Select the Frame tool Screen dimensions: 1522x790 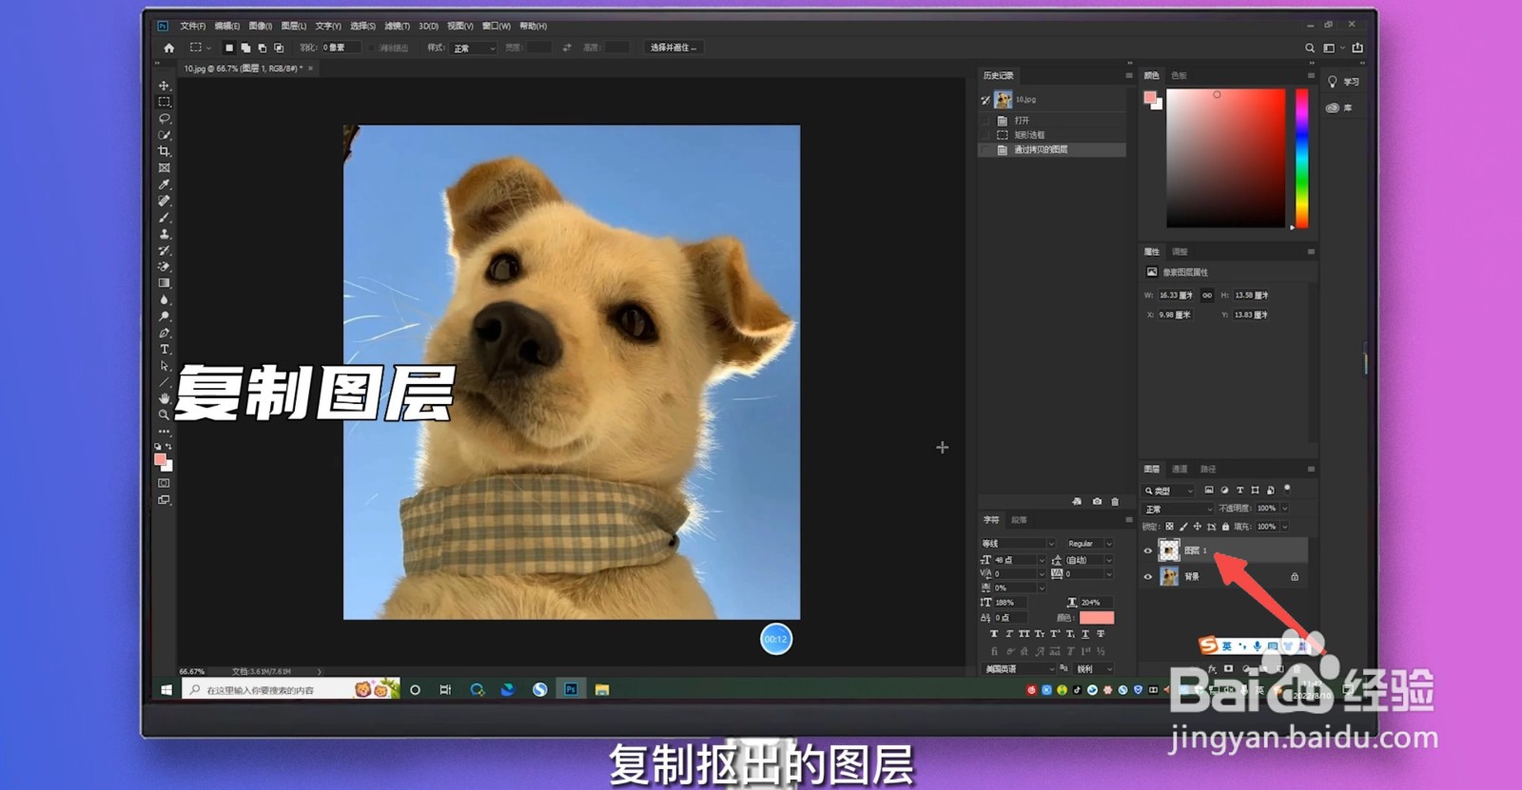pos(164,168)
